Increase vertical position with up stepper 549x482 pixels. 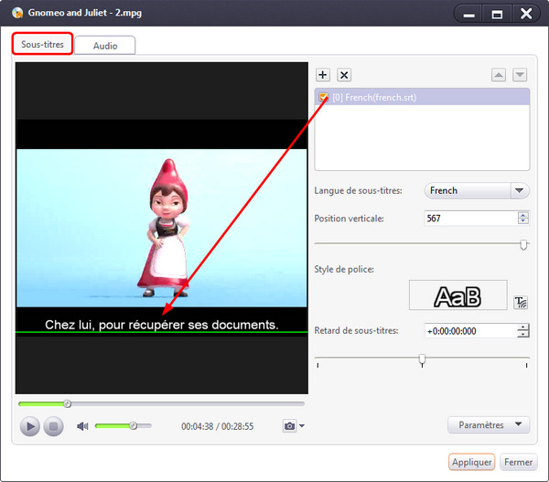click(x=523, y=215)
